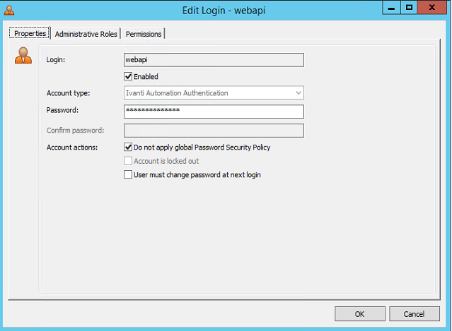Viewport: 452px width, 331px height.
Task: Close the Edit Login dialog
Action: (431, 8)
